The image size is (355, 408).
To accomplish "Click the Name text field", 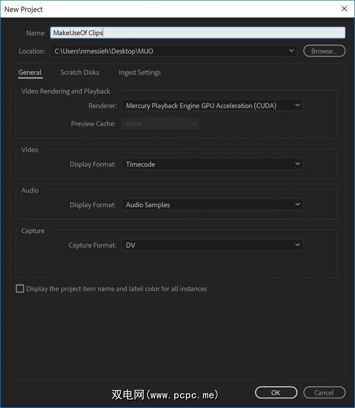I will [x=198, y=32].
